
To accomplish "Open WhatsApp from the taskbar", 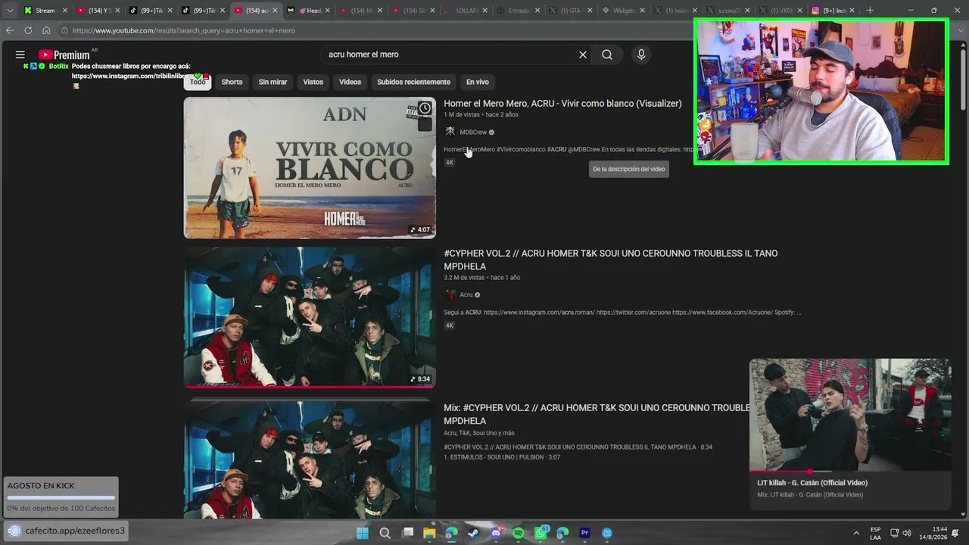I will (x=541, y=533).
